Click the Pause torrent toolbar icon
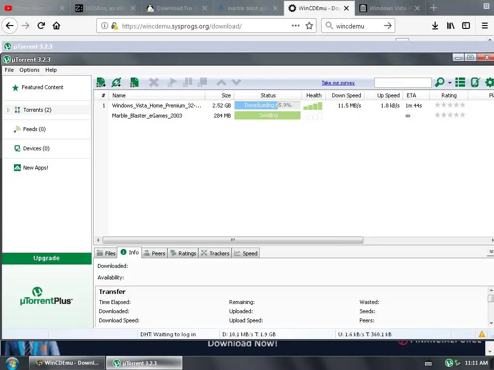 188,82
